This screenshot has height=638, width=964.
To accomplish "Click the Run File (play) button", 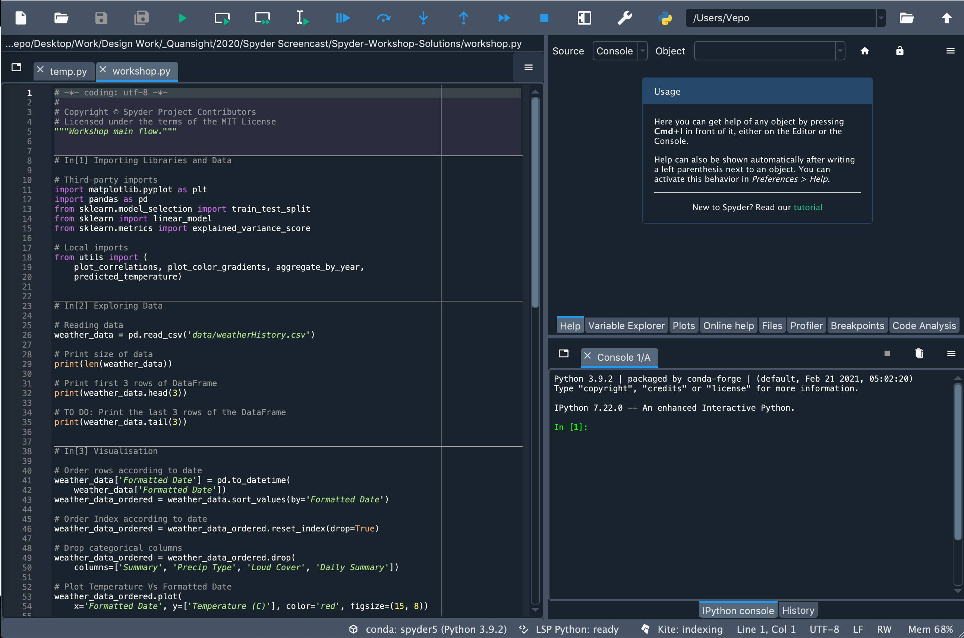I will point(183,18).
